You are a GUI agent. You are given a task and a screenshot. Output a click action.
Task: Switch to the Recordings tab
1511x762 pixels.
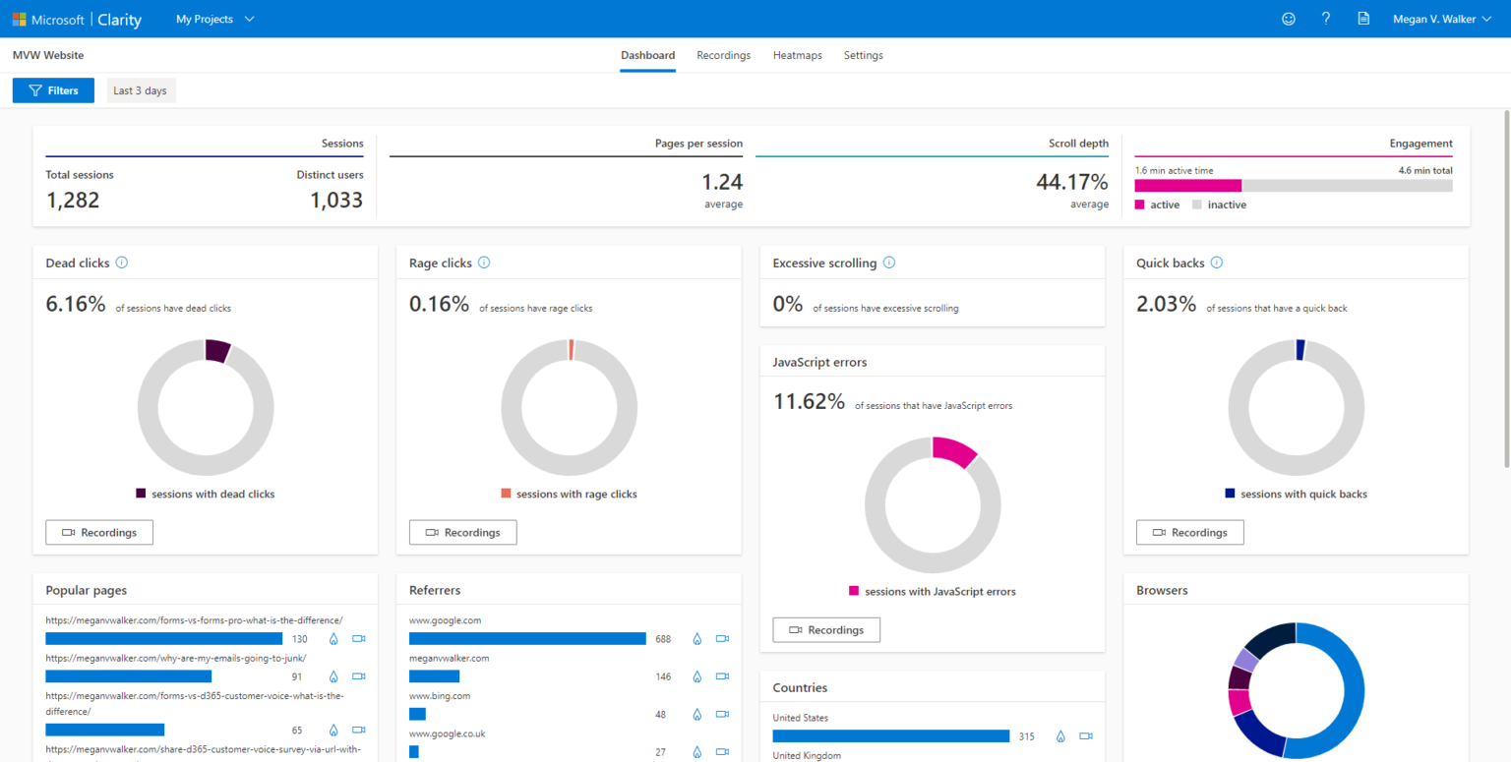pos(723,55)
